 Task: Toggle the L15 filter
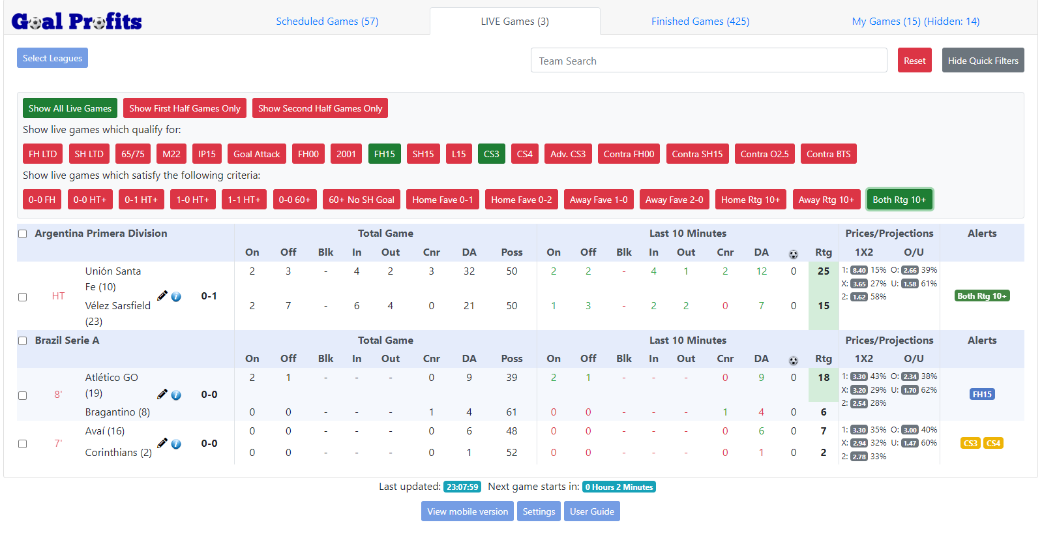tap(459, 154)
